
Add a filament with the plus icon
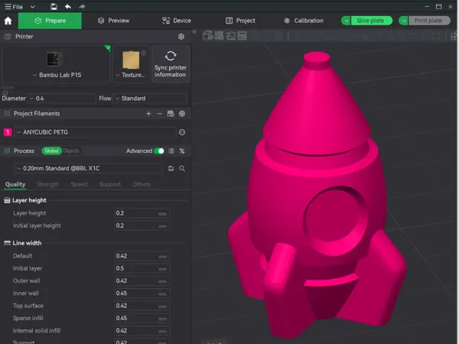coord(148,114)
